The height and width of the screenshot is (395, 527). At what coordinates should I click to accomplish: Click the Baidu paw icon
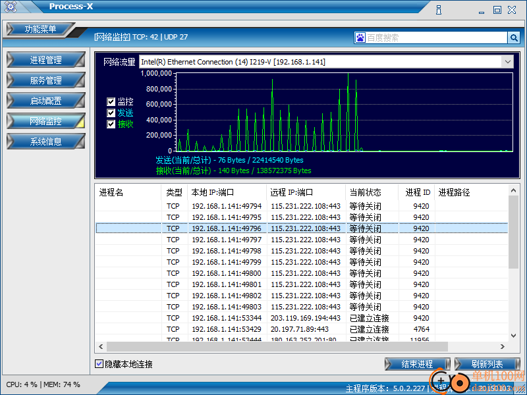[x=360, y=38]
